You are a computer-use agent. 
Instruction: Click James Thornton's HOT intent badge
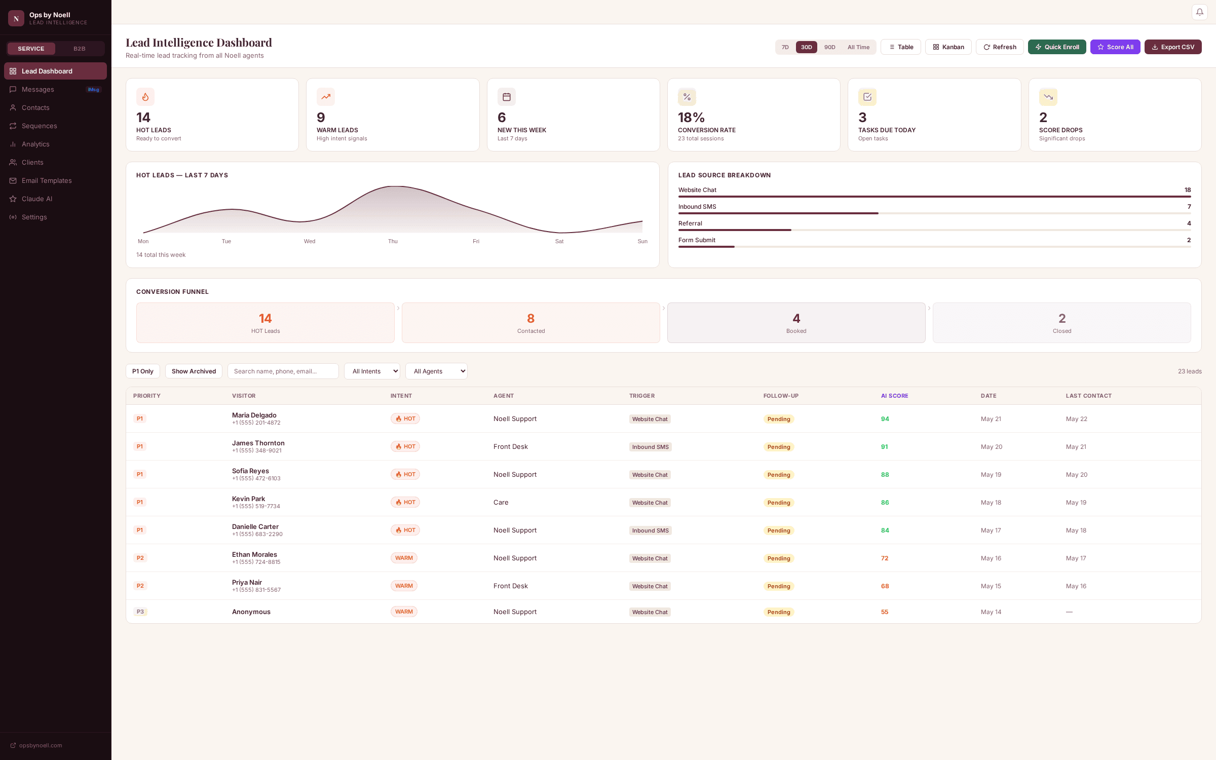point(405,446)
